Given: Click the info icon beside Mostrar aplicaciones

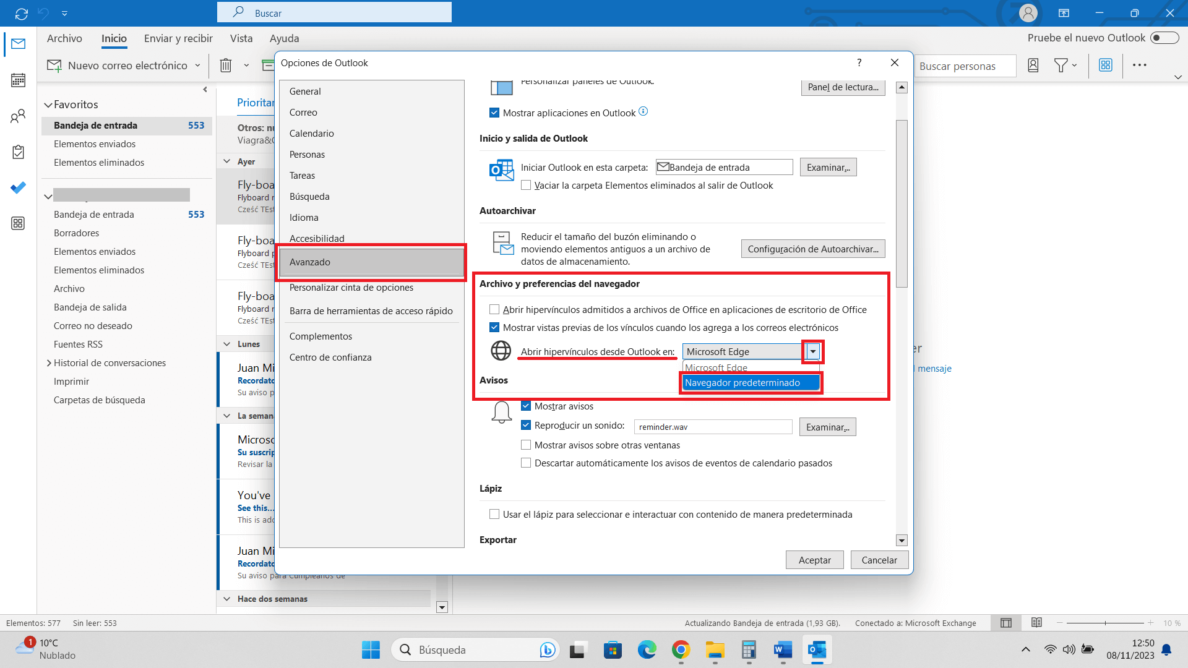Looking at the screenshot, I should tap(643, 111).
